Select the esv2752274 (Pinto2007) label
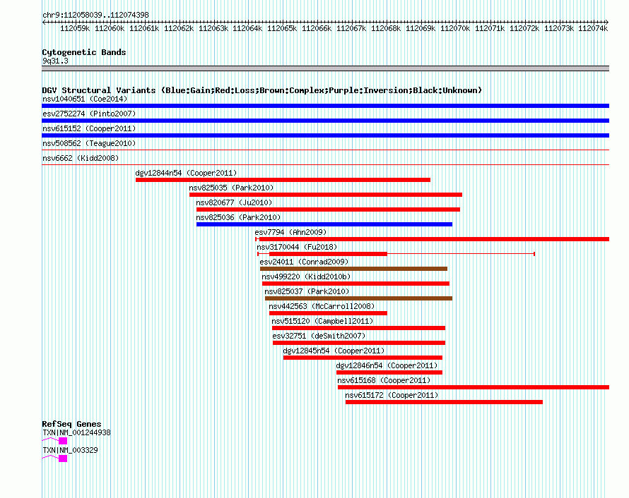Screen dimensions: 629x498 coord(89,114)
